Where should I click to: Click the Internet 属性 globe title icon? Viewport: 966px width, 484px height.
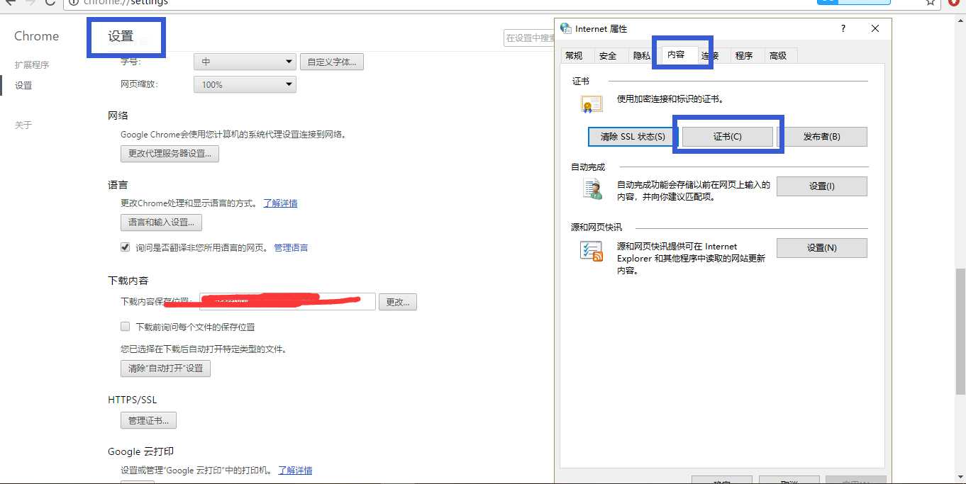click(x=565, y=28)
